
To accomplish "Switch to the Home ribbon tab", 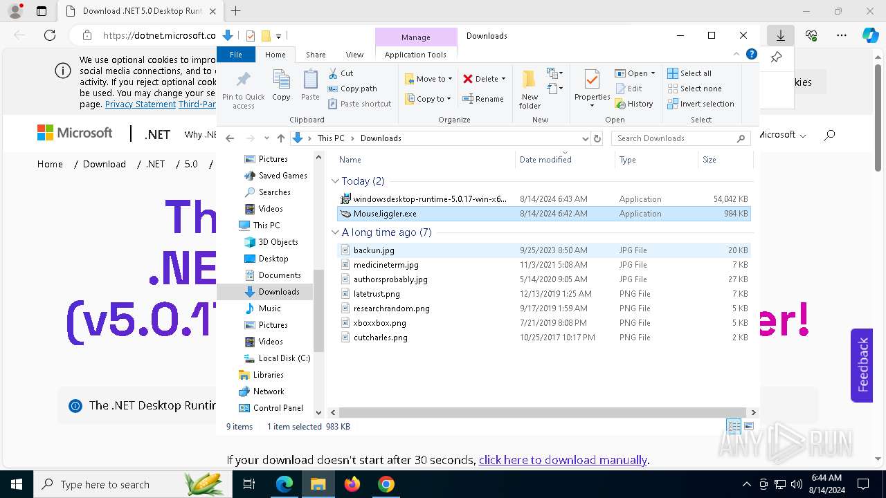I will pyautogui.click(x=275, y=55).
